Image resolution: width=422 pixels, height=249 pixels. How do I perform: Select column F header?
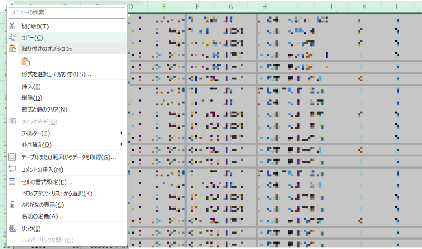[x=197, y=7]
